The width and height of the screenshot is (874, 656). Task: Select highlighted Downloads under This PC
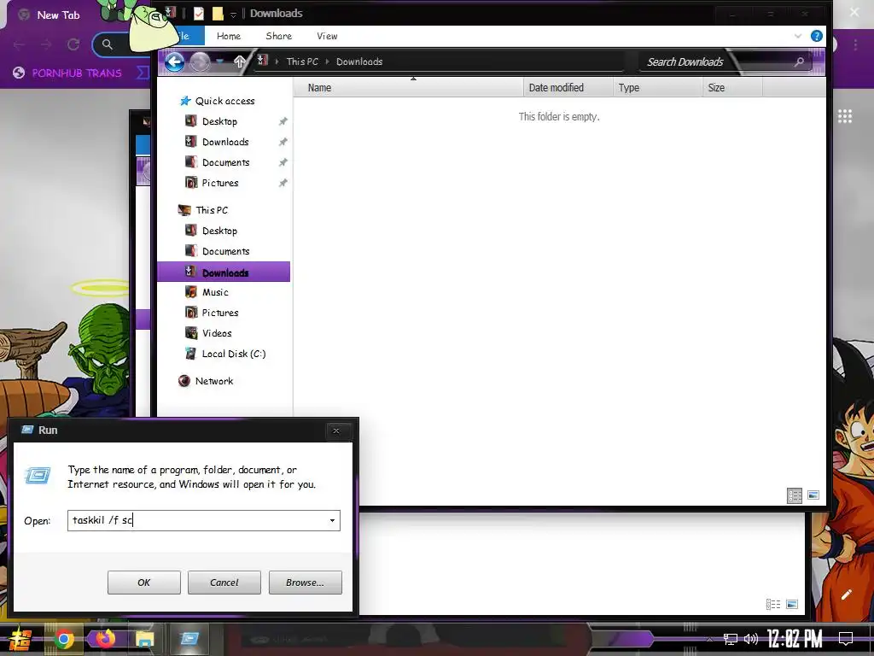click(224, 272)
